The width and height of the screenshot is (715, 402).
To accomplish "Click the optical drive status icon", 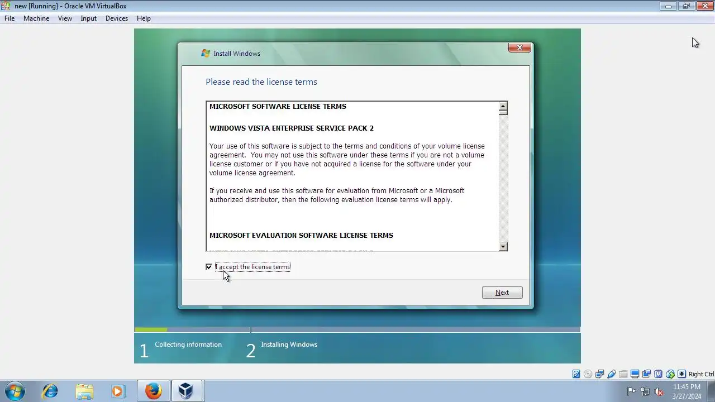I will point(588,374).
